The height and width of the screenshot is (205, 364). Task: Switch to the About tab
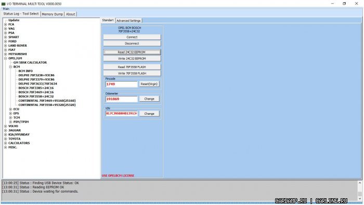pyautogui.click(x=71, y=14)
